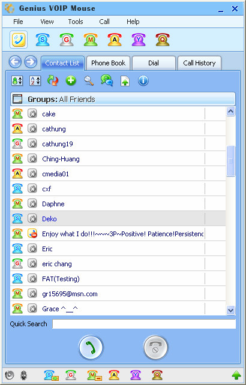Select contact 'Enjoy what I do!!!'
246x385 pixels.
coord(118,233)
